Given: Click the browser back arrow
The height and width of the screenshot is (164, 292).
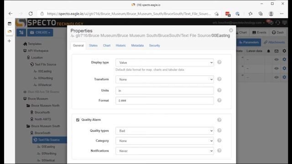Looking at the screenshot, I should click(x=10, y=14).
